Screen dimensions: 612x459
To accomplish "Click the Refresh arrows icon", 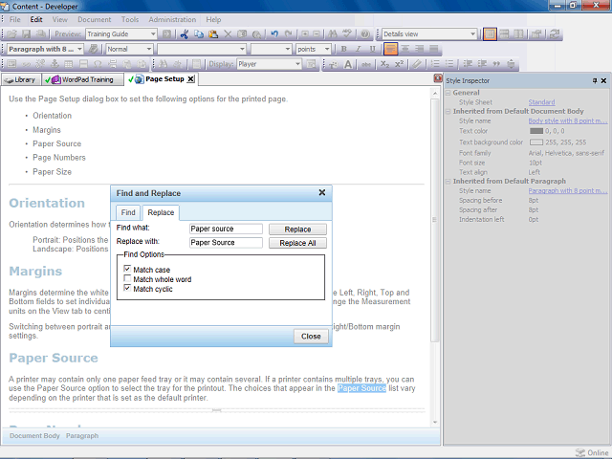I will click(x=555, y=34).
